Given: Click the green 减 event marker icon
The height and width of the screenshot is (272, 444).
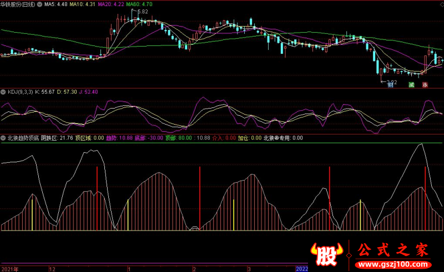Looking at the screenshot, I should pyautogui.click(x=411, y=85).
